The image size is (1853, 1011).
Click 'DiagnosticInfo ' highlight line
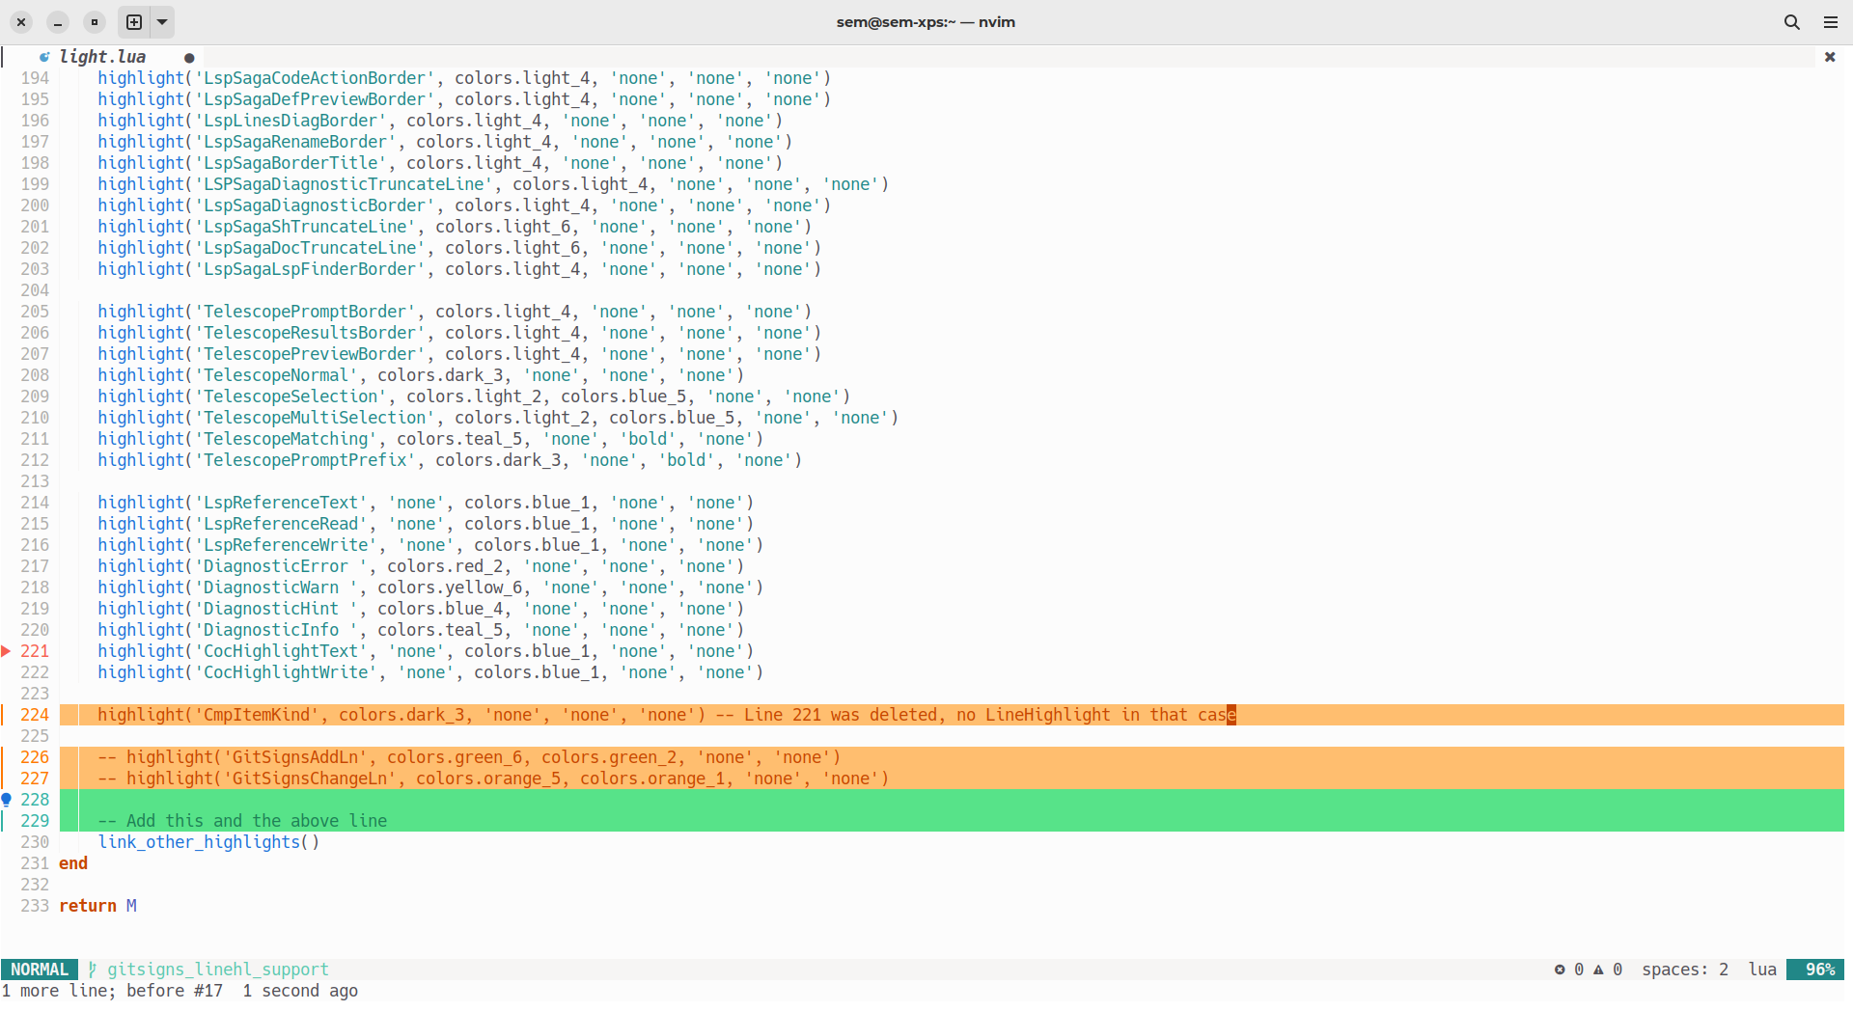(x=421, y=630)
